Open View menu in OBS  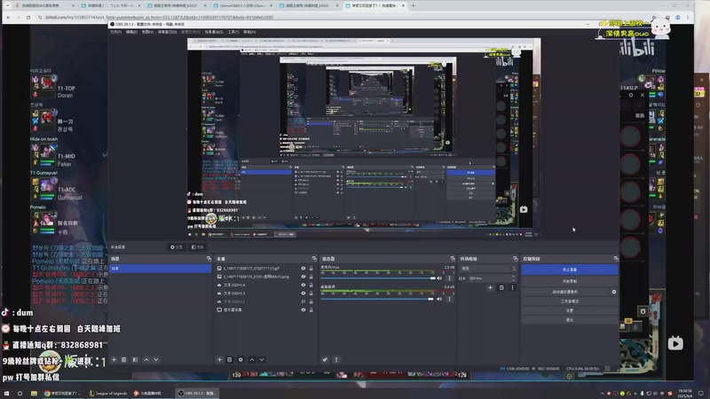(x=147, y=32)
